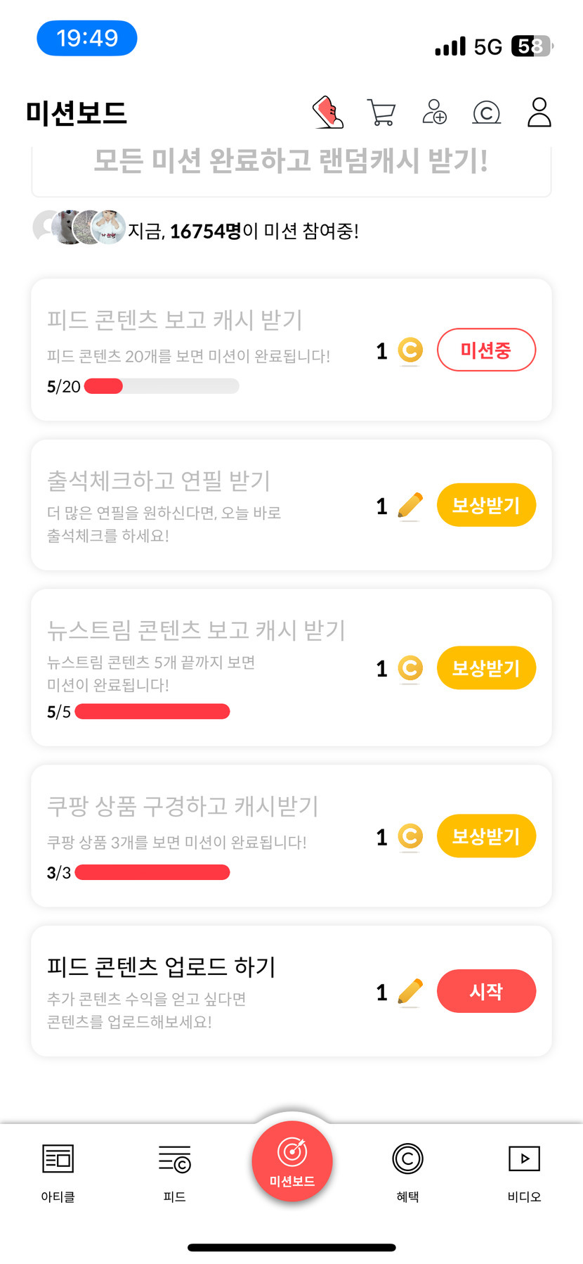Open the cash coin icon in header
Image resolution: width=583 pixels, height=1264 pixels.
point(486,113)
